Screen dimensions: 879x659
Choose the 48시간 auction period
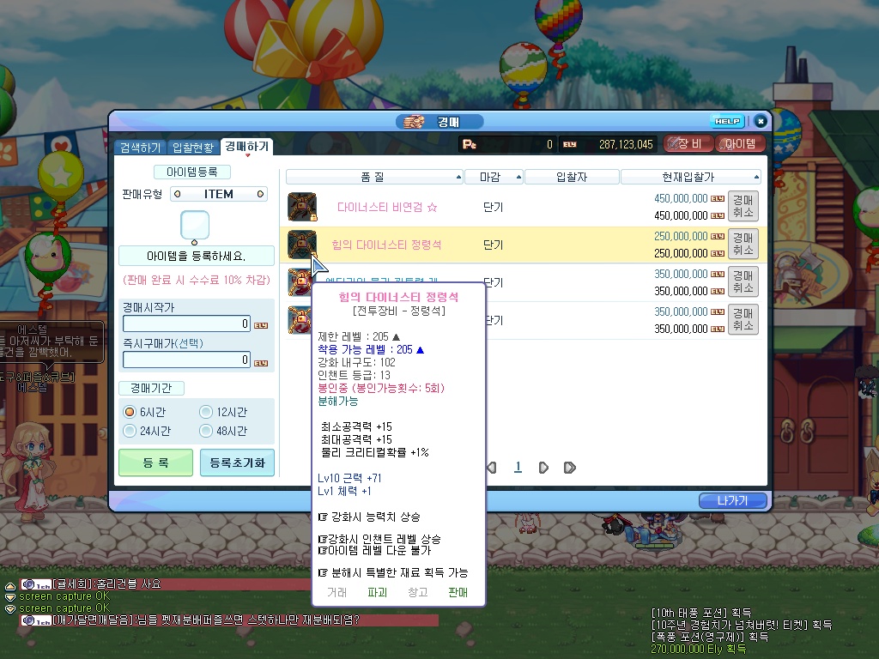tap(205, 431)
